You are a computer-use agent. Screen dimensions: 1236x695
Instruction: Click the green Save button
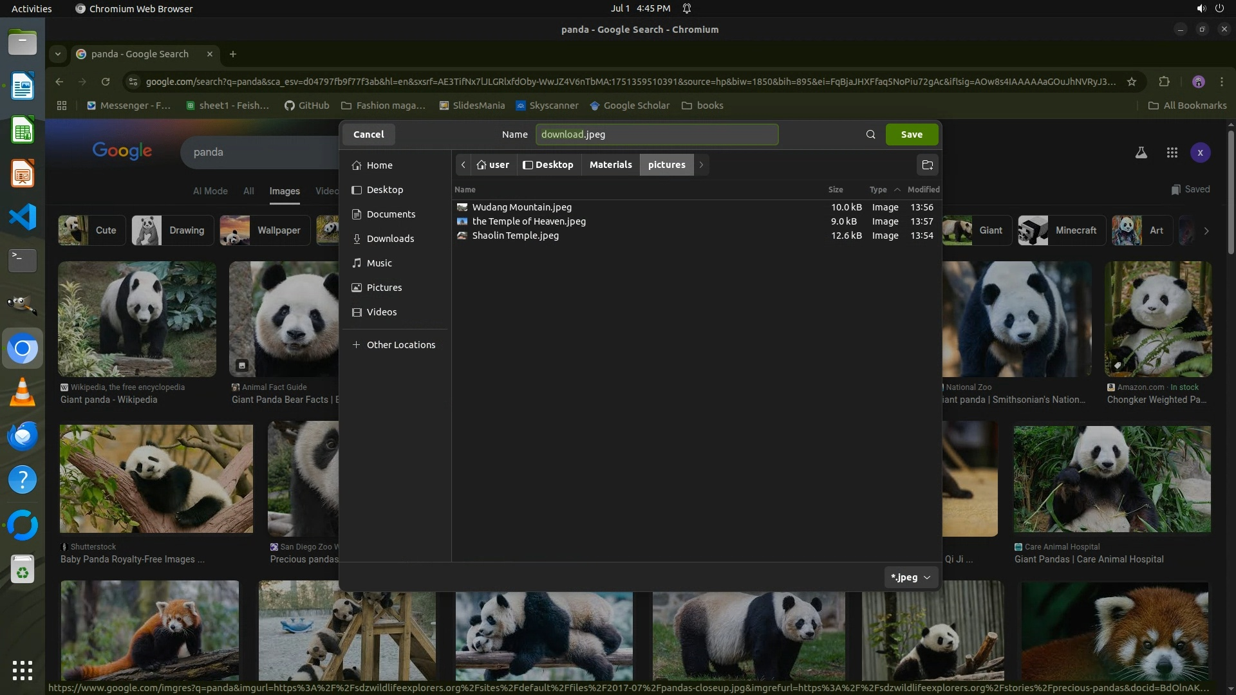tap(911, 134)
